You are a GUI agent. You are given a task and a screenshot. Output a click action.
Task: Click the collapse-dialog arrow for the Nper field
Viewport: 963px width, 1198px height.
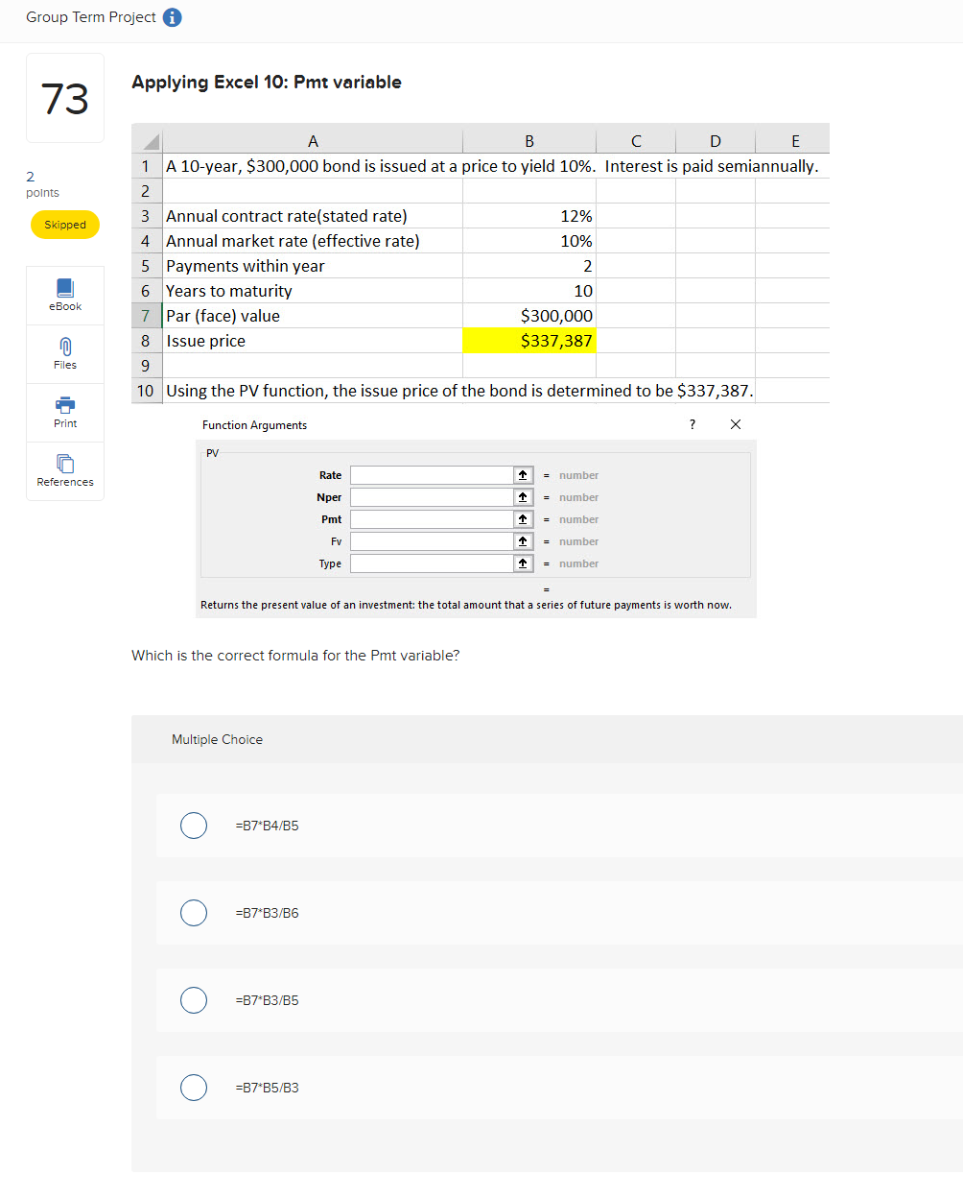coord(522,496)
